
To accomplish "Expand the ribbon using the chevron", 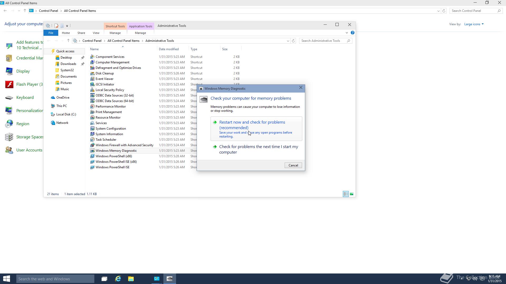I will point(347,33).
